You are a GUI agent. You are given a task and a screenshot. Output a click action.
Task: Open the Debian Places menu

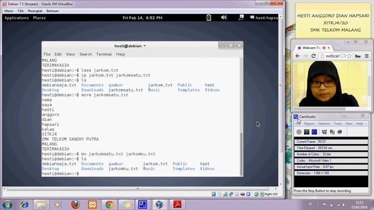point(39,18)
